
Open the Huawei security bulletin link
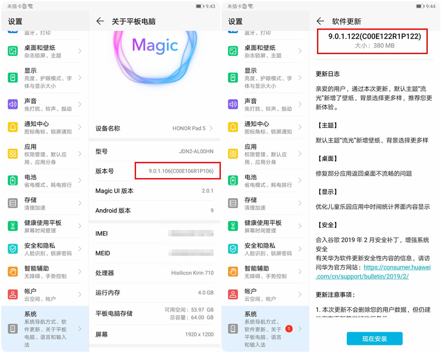pos(396,268)
